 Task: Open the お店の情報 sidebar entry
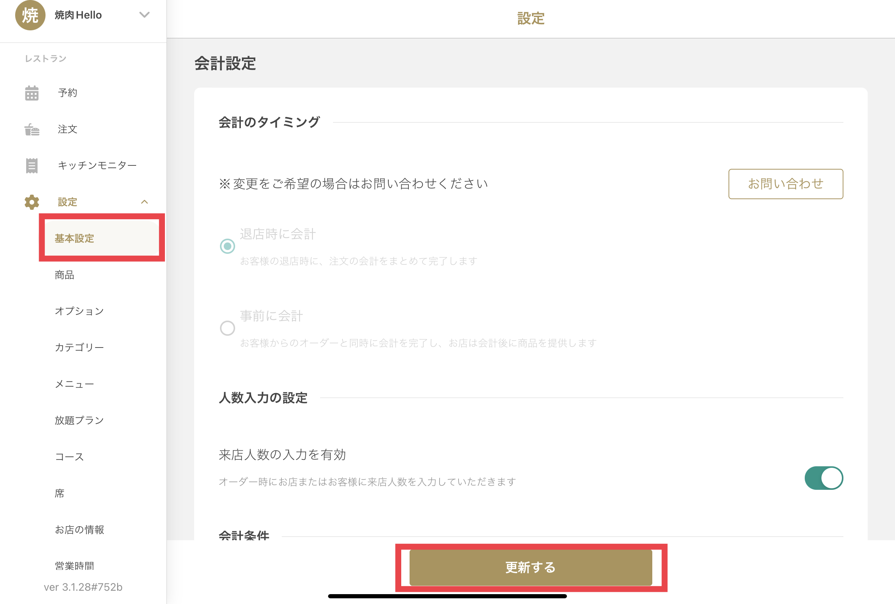click(x=79, y=530)
